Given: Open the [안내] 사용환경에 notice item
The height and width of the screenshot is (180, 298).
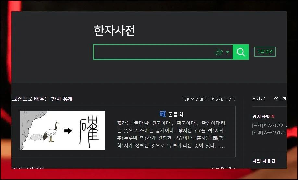Looking at the screenshot, I should (x=268, y=133).
